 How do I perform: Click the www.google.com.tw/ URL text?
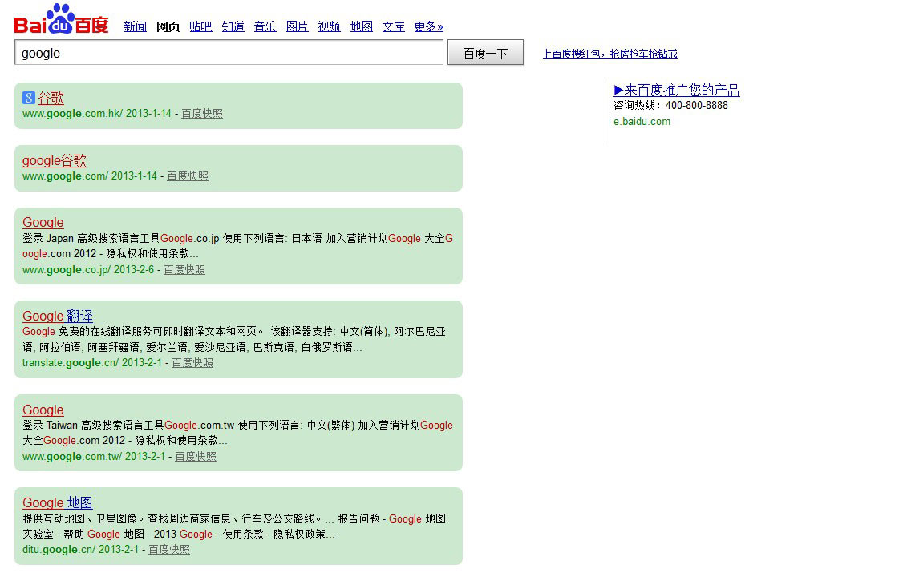tap(72, 456)
